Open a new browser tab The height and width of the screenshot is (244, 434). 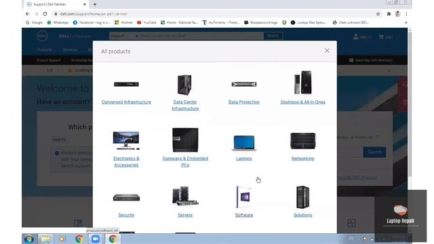(95, 5)
